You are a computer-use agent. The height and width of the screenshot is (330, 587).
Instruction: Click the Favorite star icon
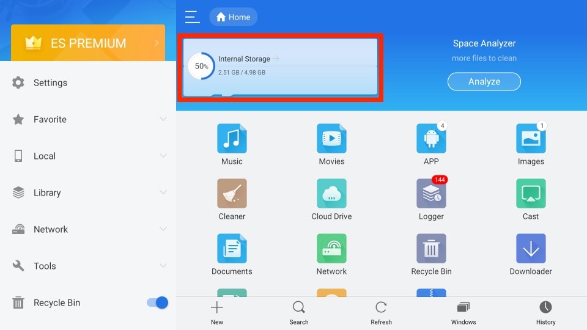pos(18,119)
